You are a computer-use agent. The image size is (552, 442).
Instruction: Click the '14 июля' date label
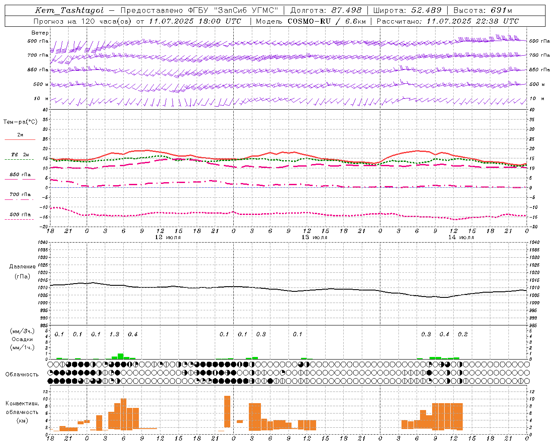coord(461,237)
